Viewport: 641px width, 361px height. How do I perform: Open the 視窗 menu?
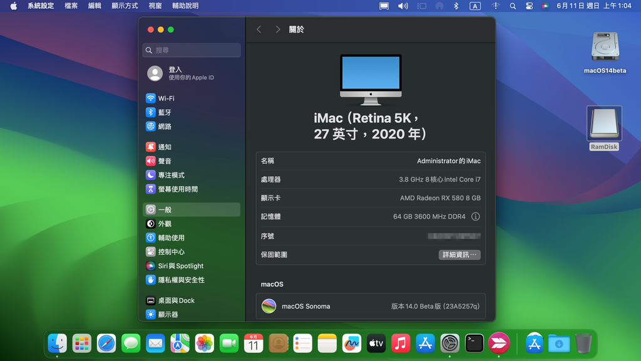155,6
